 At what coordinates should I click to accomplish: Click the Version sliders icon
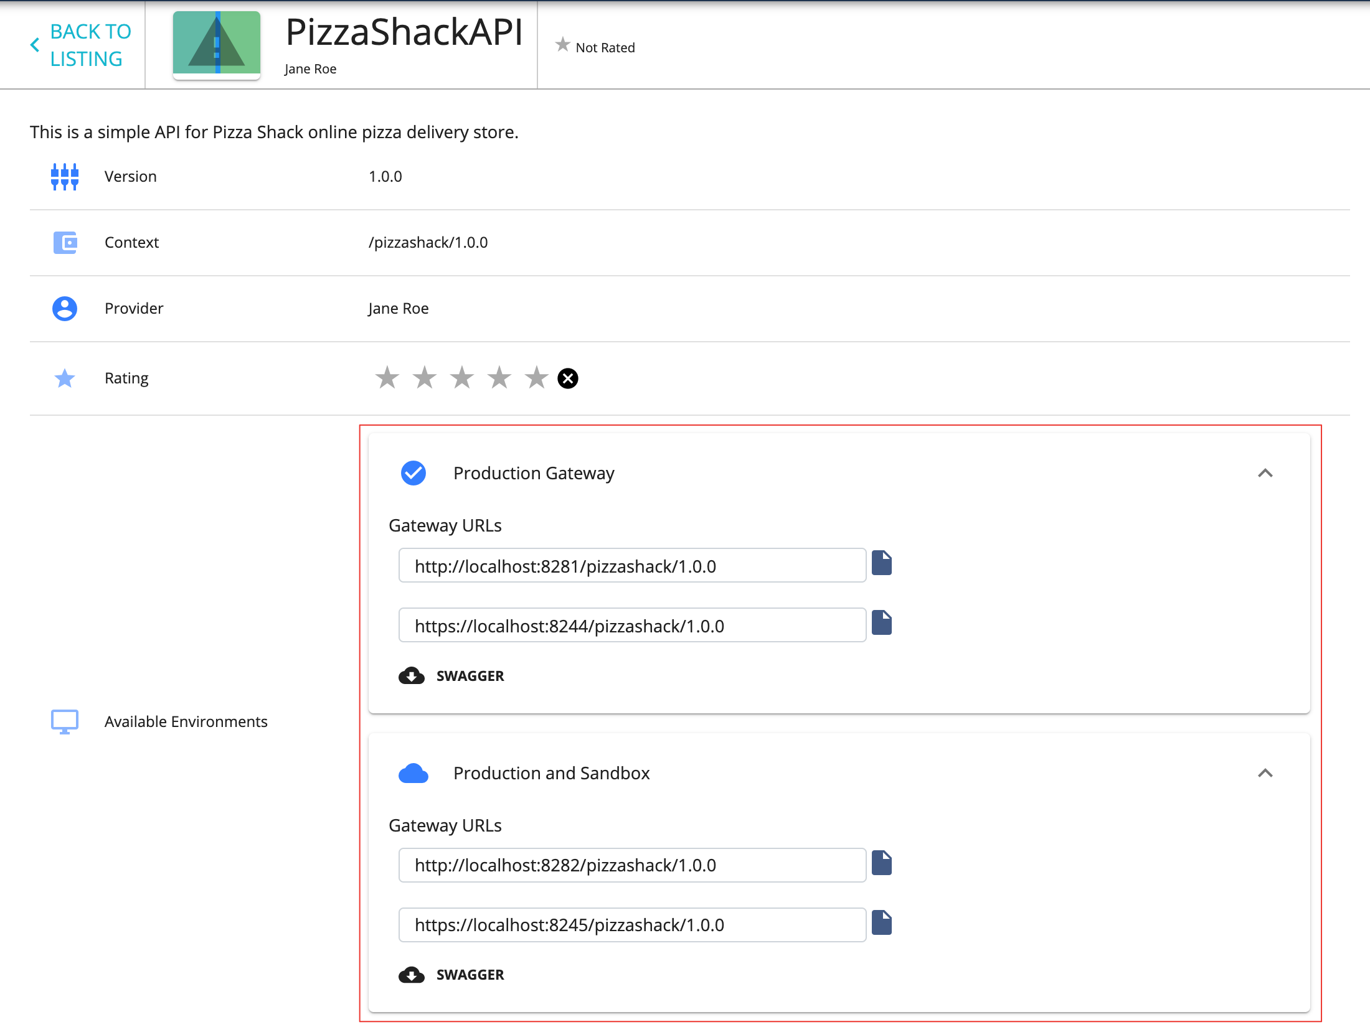tap(65, 176)
